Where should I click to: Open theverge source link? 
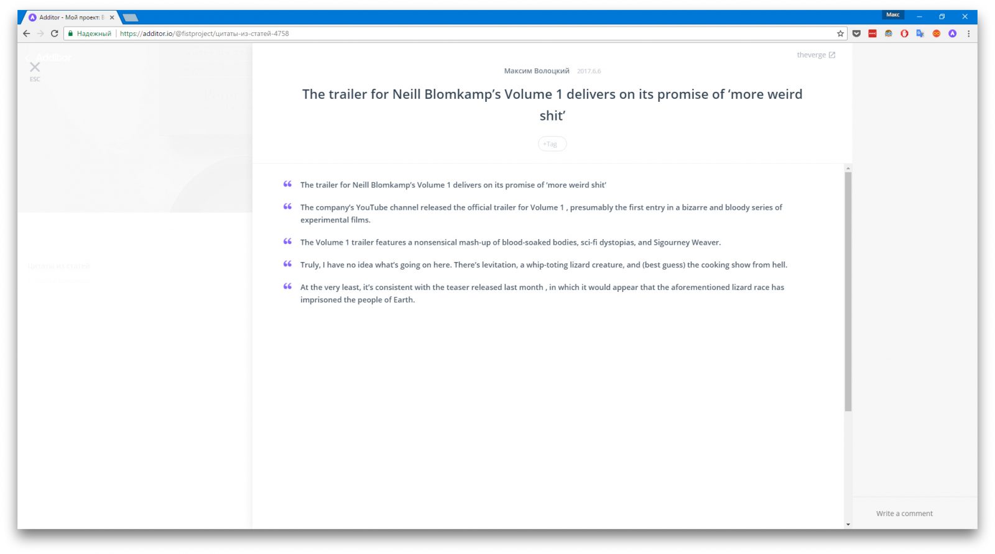click(815, 55)
